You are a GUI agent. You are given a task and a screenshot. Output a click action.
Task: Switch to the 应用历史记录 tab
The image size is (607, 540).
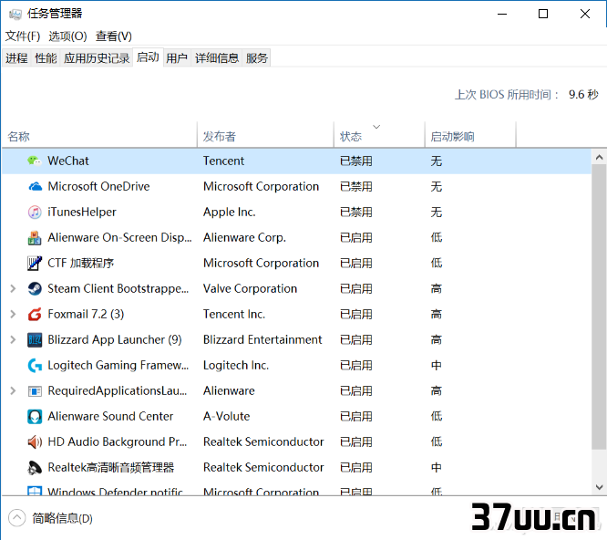(x=97, y=58)
